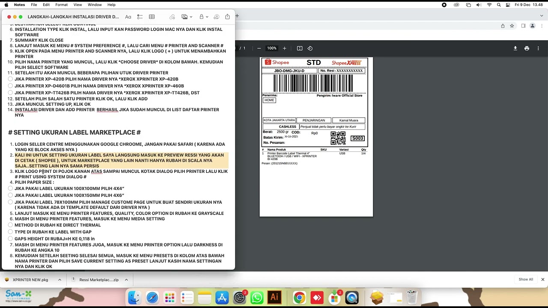
Task: Check the 'JIKA PRINTER XP-D4601B' checklist circle
Action: click(10, 86)
